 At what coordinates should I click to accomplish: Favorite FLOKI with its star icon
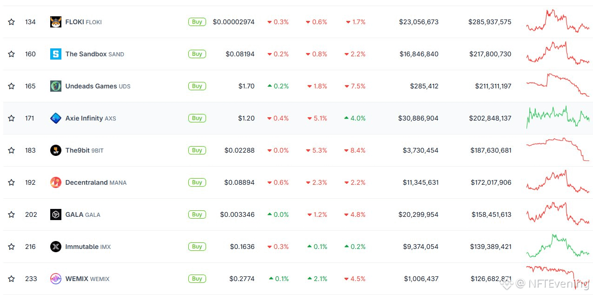11,22
